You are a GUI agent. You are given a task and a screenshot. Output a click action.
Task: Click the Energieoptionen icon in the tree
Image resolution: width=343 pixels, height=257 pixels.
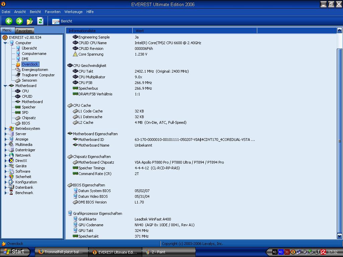pos(18,70)
